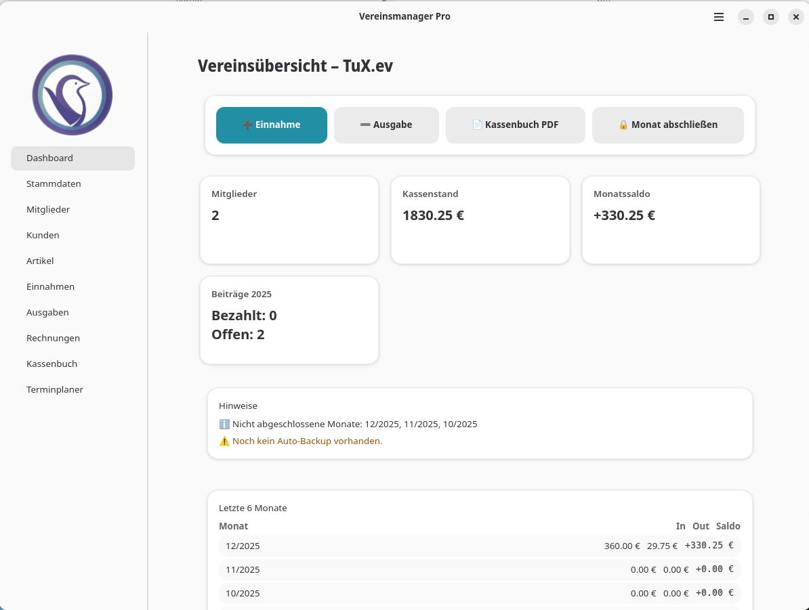Image resolution: width=809 pixels, height=610 pixels.
Task: Click the document icon for Kassenbuch PDF
Action: [477, 125]
